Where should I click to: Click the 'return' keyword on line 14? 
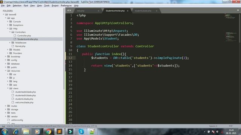click(x=97, y=66)
